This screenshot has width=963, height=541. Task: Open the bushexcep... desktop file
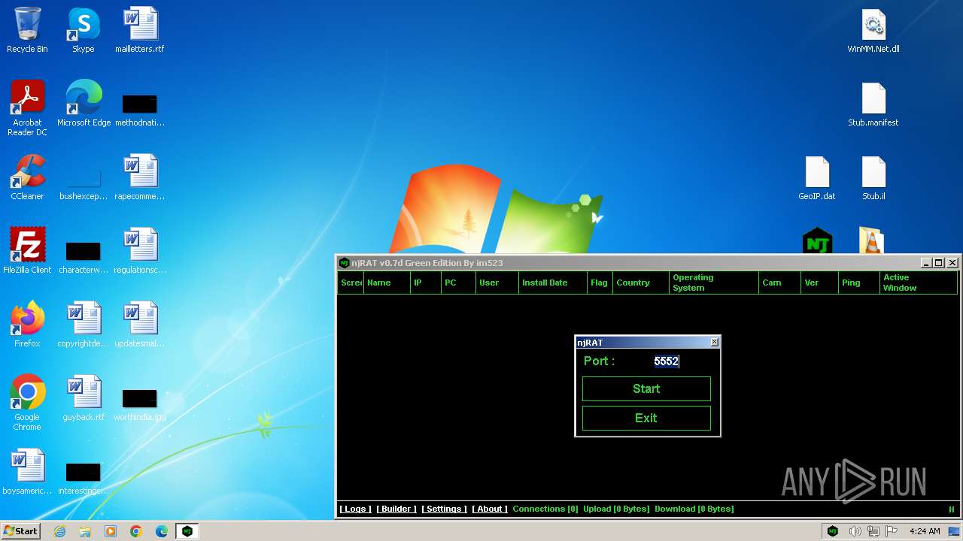84,185
